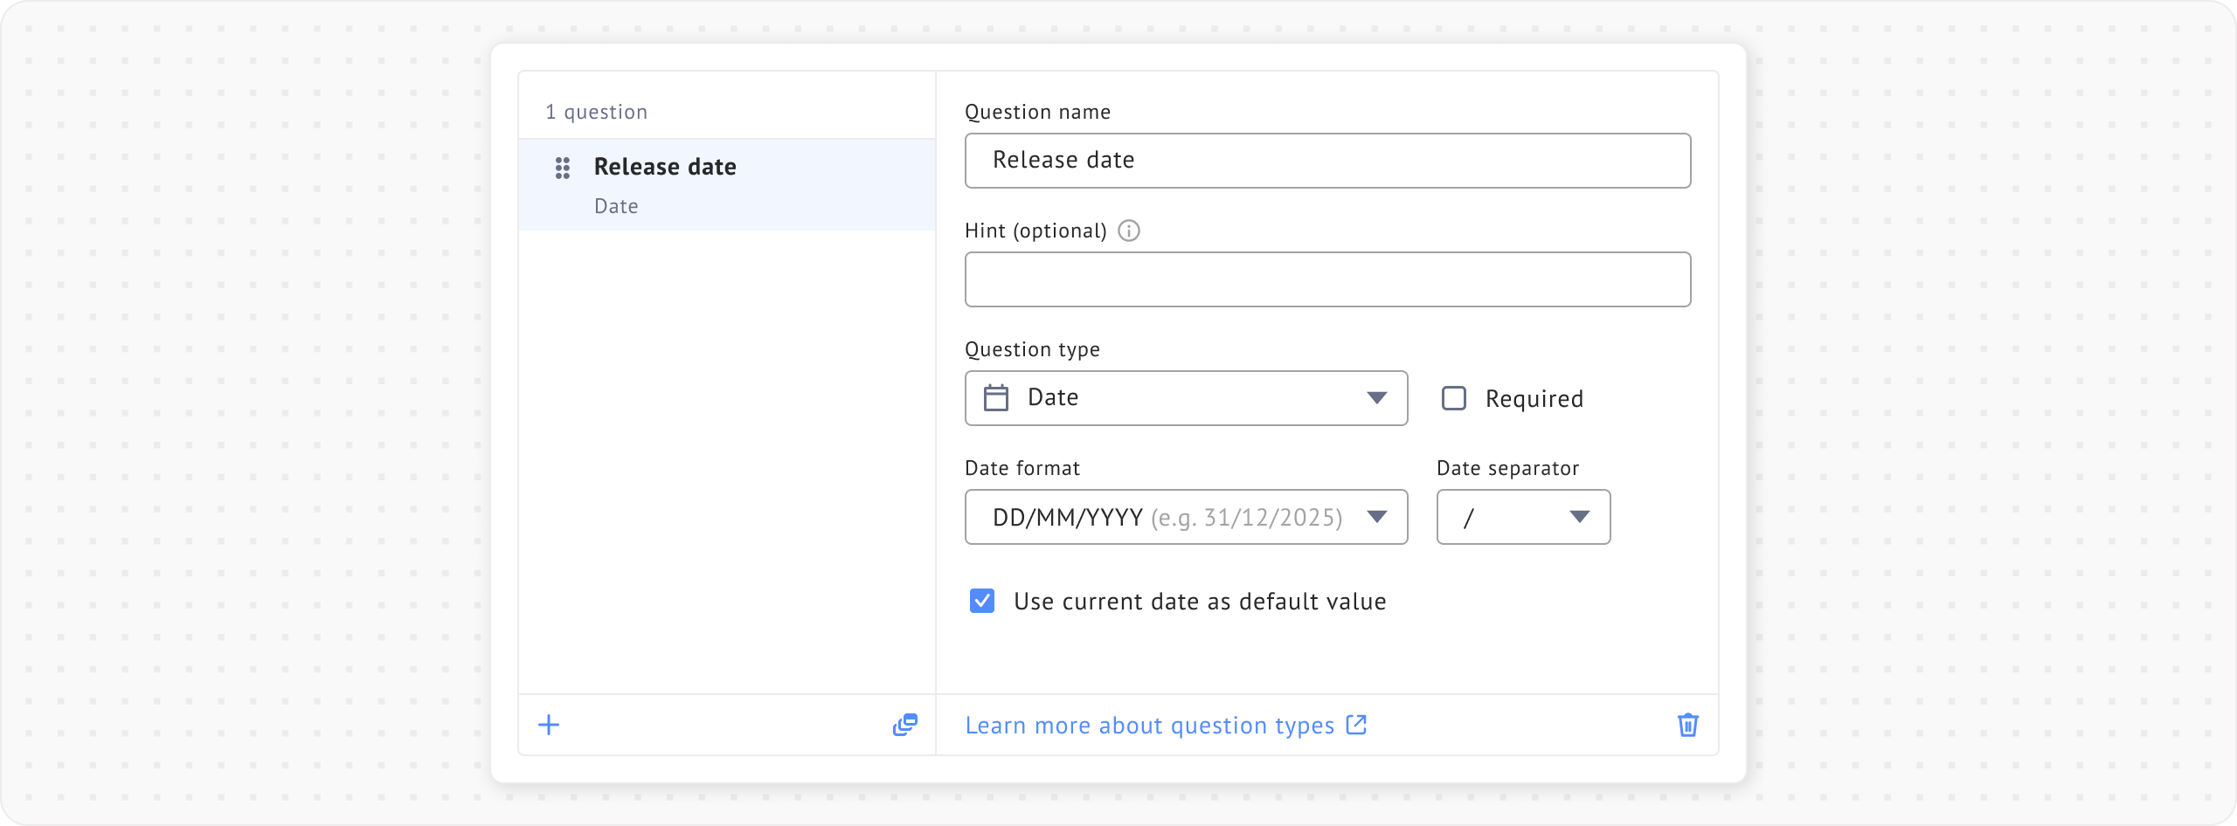Screen dimensions: 2237x826
Task: Focus the Hint (optional) text field
Action: [1327, 279]
